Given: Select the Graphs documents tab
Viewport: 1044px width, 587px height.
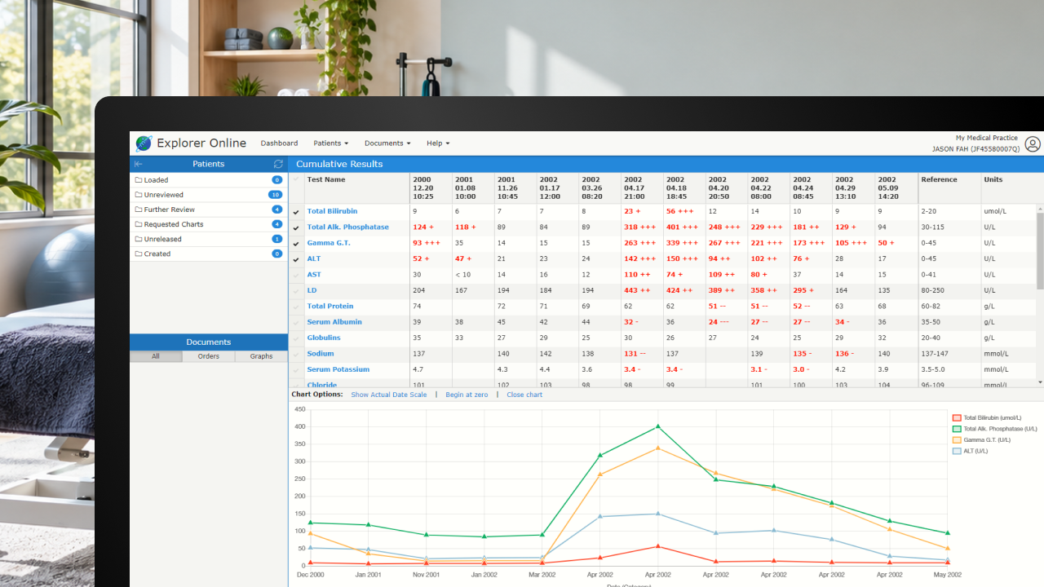Looking at the screenshot, I should click(x=262, y=356).
